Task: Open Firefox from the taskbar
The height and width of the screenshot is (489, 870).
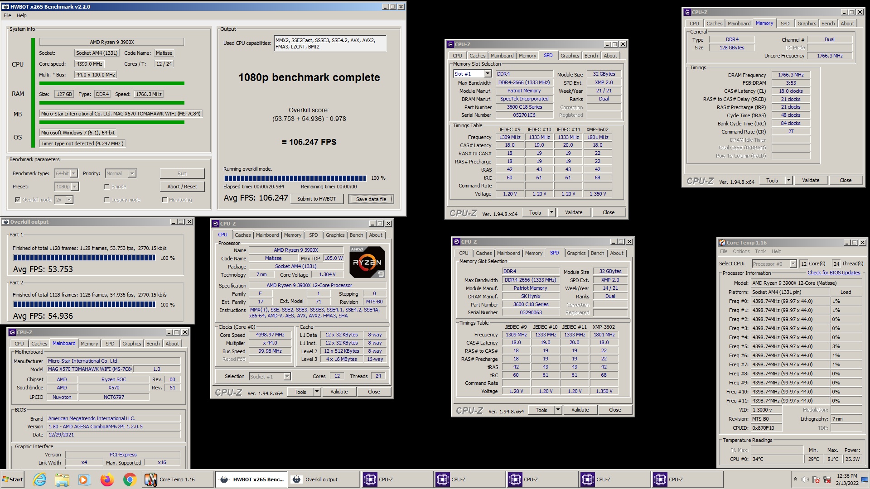Action: 107,479
